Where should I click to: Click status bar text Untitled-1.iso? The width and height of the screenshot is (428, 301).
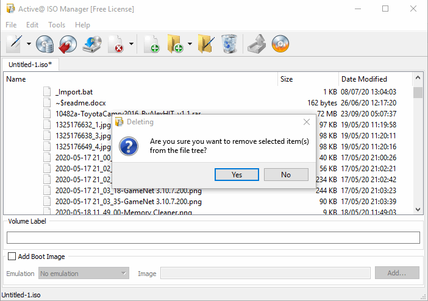pyautogui.click(x=21, y=295)
